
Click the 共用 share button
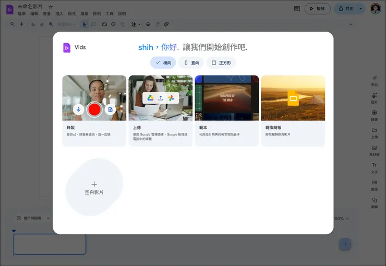click(x=346, y=9)
